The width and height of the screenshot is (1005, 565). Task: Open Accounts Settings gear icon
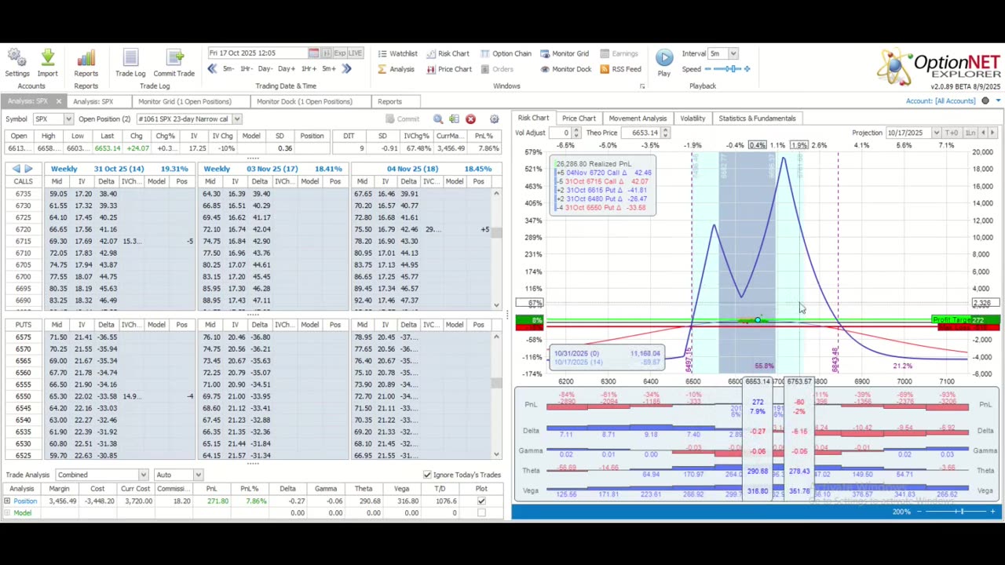click(16, 57)
